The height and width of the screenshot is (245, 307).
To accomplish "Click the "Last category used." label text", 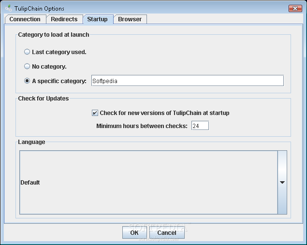I will coord(59,52).
